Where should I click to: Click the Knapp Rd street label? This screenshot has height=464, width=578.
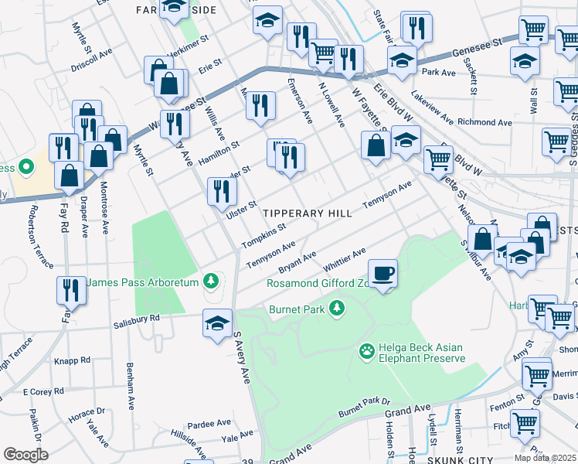point(73,360)
